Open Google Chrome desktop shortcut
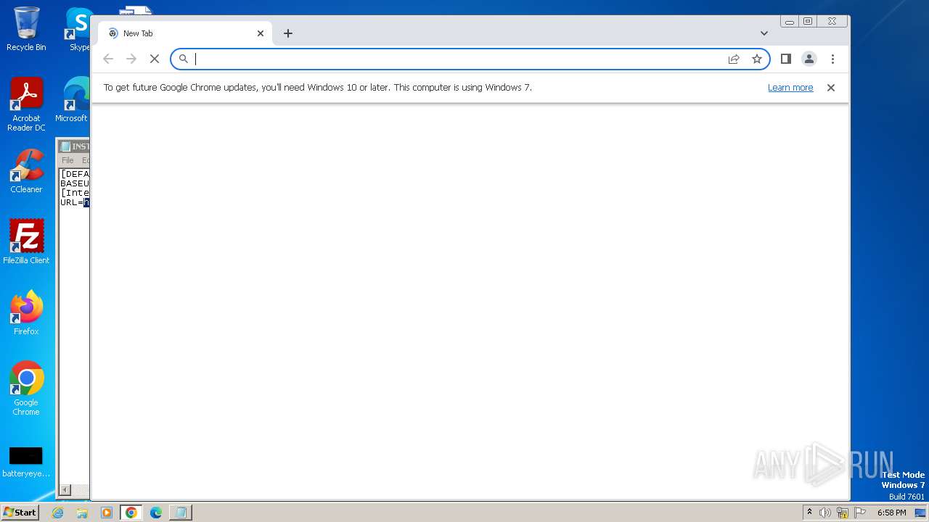This screenshot has width=929, height=522. [x=26, y=388]
